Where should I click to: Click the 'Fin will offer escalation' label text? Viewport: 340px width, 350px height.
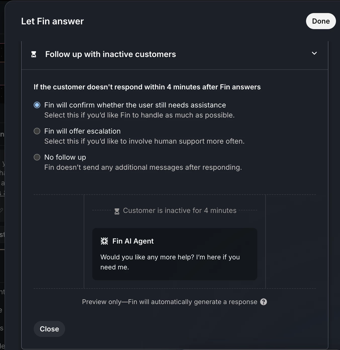click(x=82, y=131)
